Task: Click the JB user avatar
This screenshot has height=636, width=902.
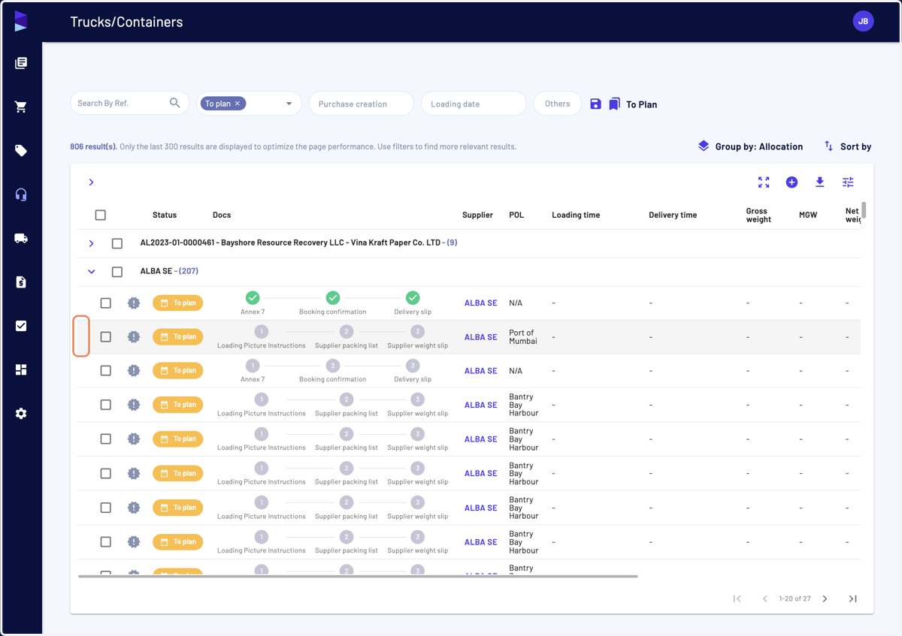Action: 863,21
